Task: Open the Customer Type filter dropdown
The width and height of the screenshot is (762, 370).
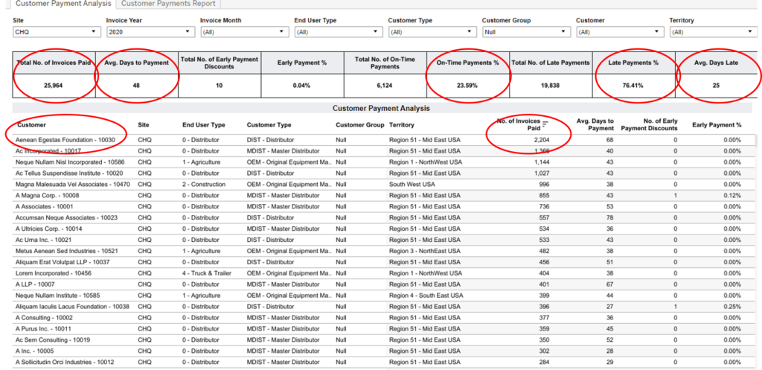Action: coord(432,32)
